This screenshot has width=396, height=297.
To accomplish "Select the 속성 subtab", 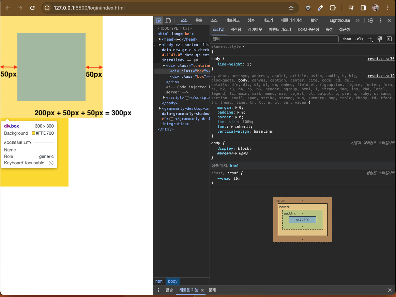I will pos(329,30).
